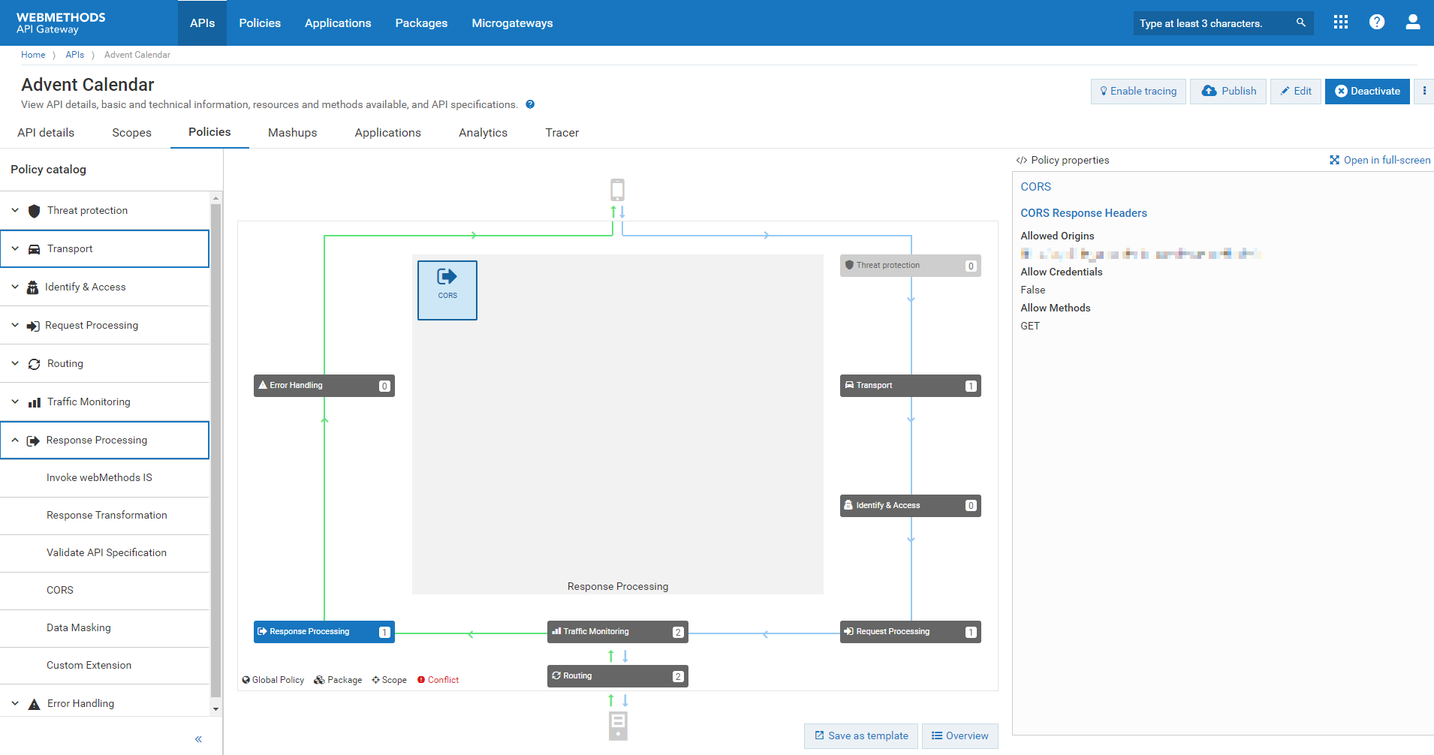Click the search magnifier icon
The height and width of the screenshot is (755, 1434).
pyautogui.click(x=1301, y=23)
